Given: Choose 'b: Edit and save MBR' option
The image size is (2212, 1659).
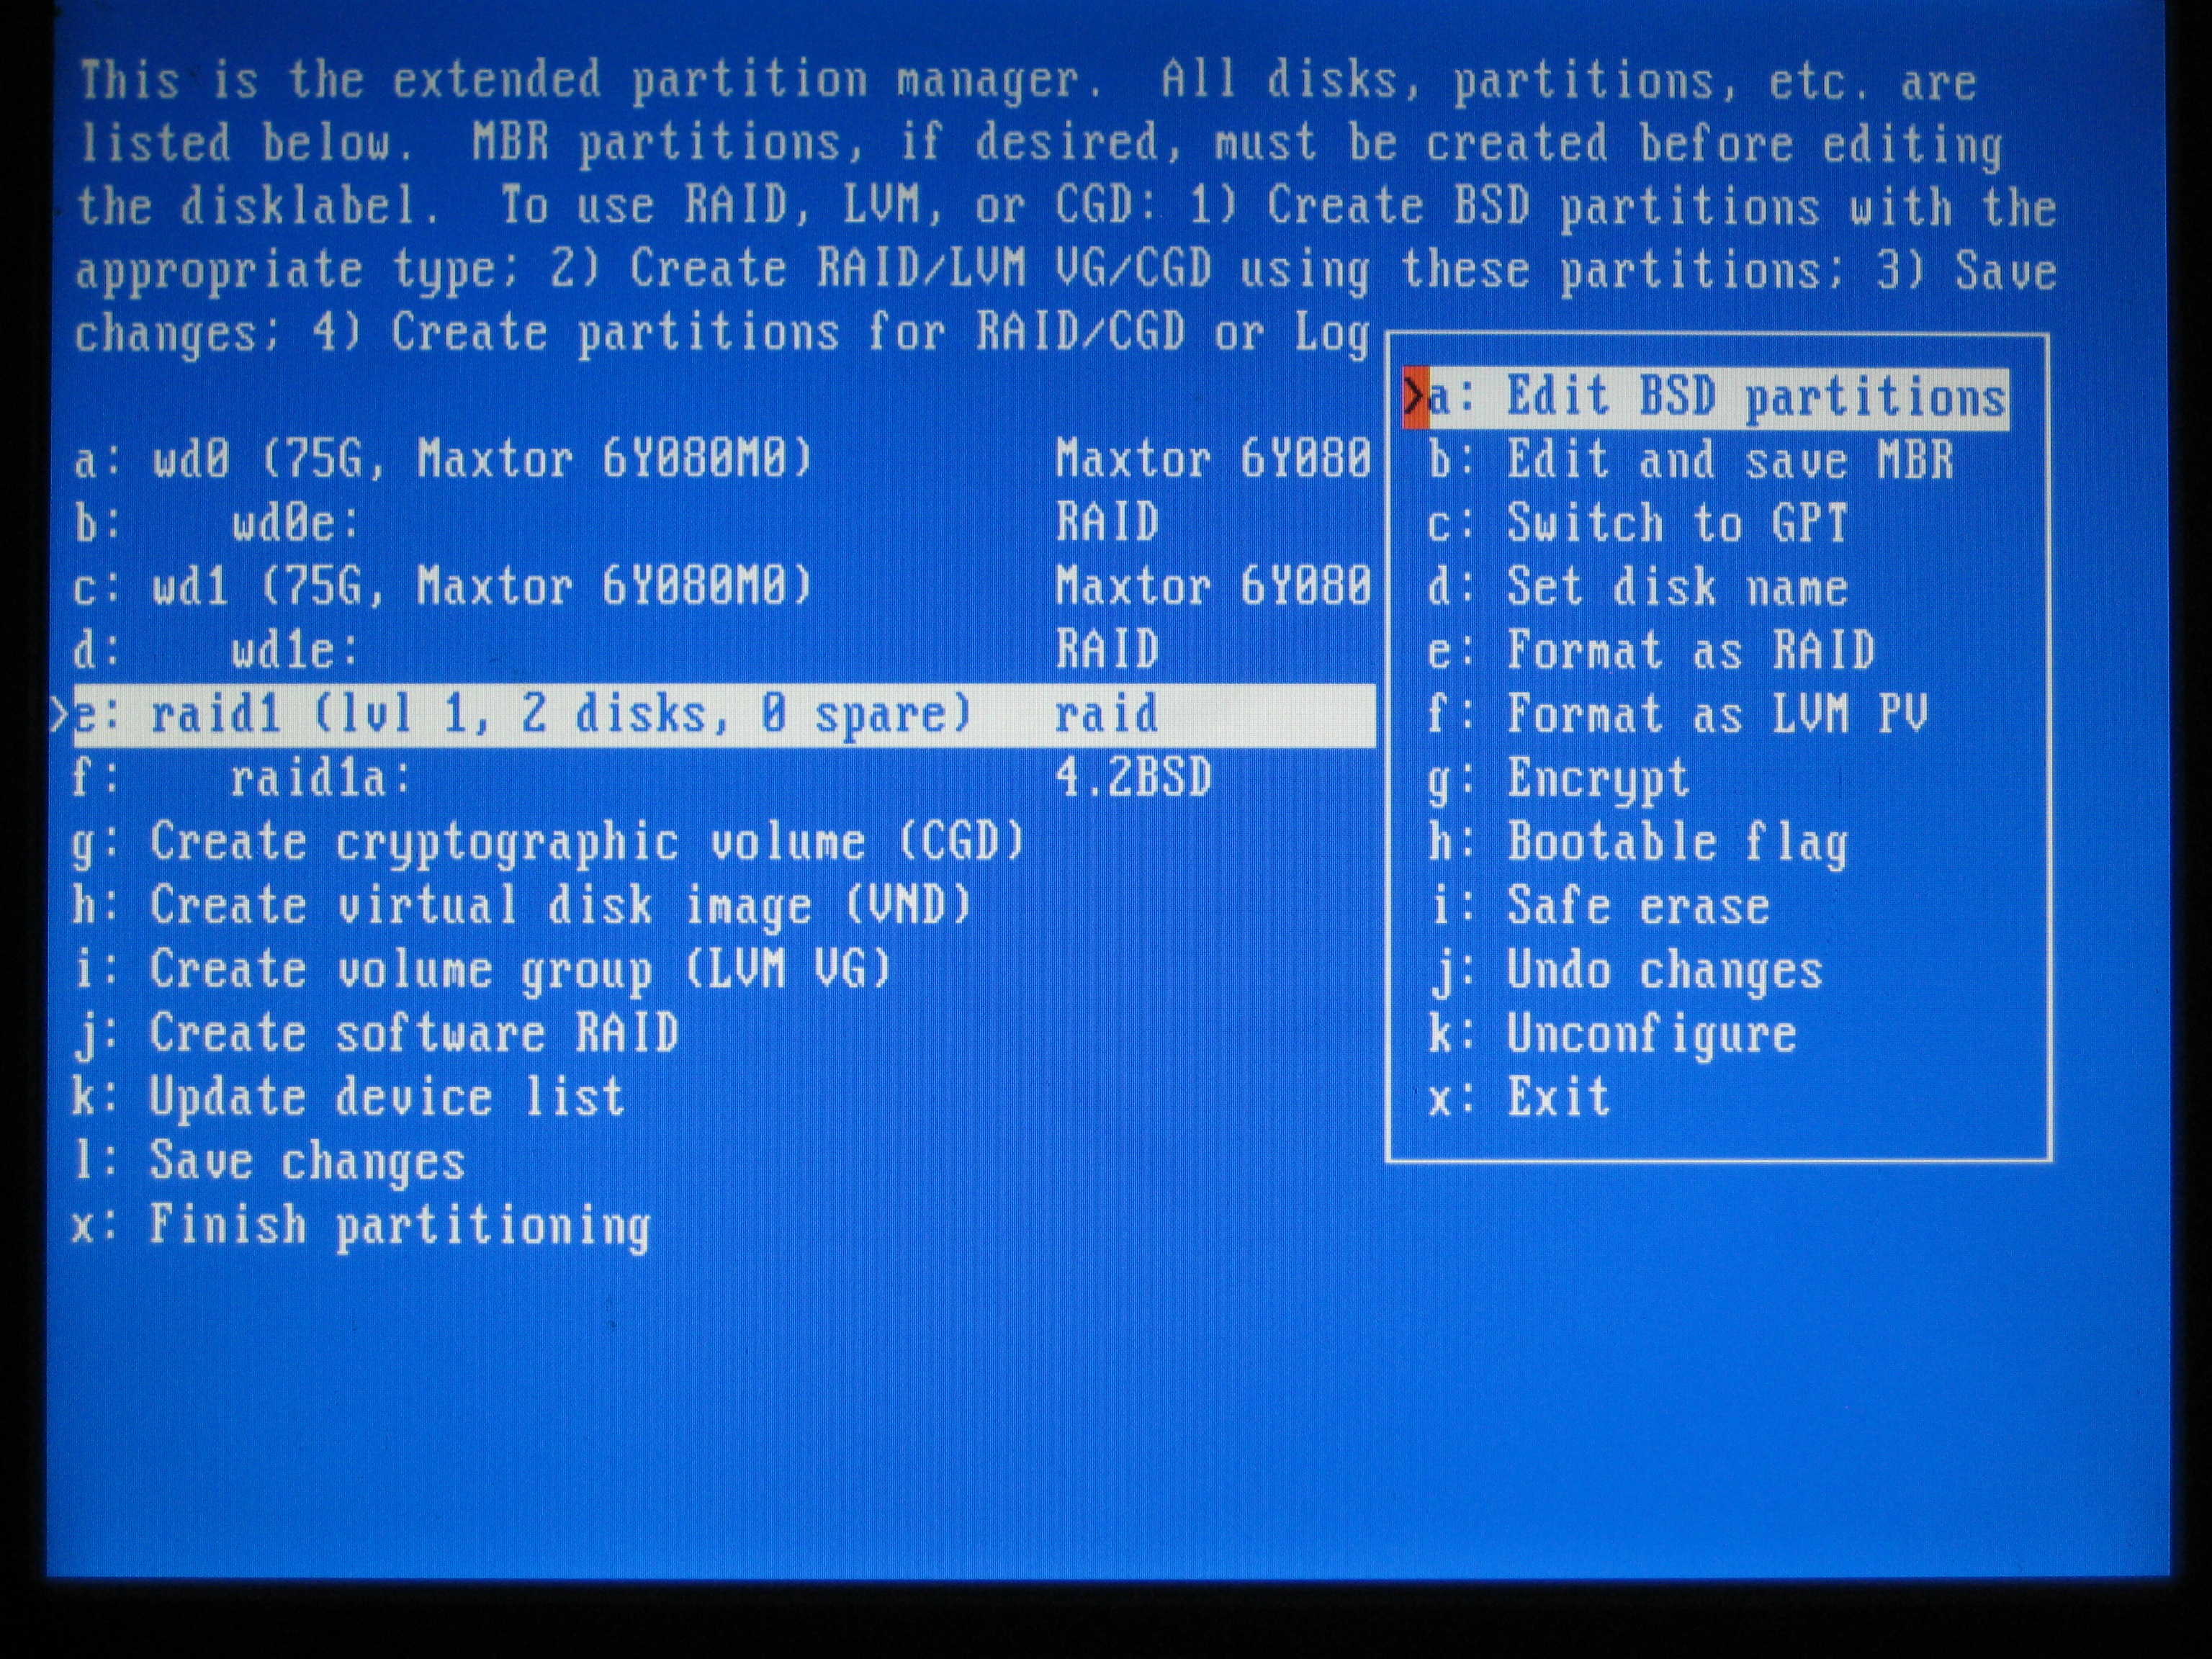Looking at the screenshot, I should (x=1690, y=462).
